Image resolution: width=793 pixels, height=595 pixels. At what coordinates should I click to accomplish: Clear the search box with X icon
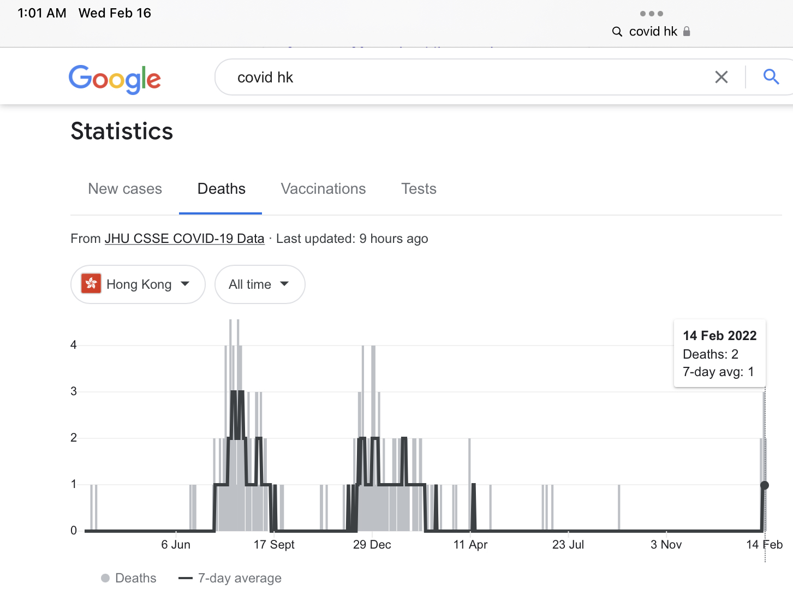tap(721, 78)
